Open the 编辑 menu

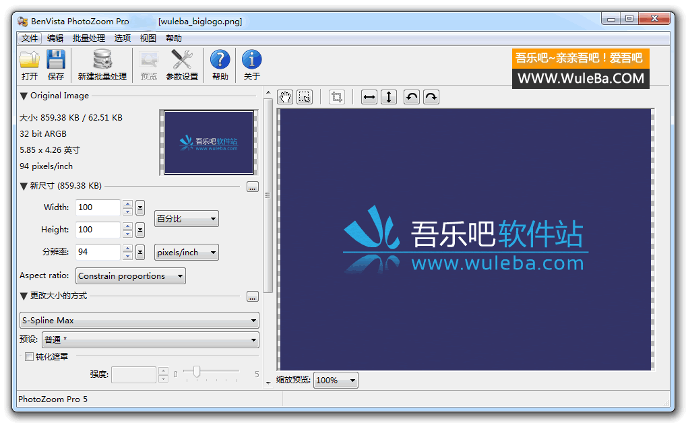point(55,38)
